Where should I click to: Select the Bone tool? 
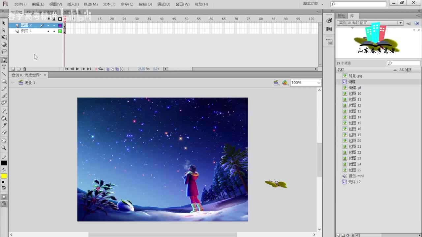4,111
